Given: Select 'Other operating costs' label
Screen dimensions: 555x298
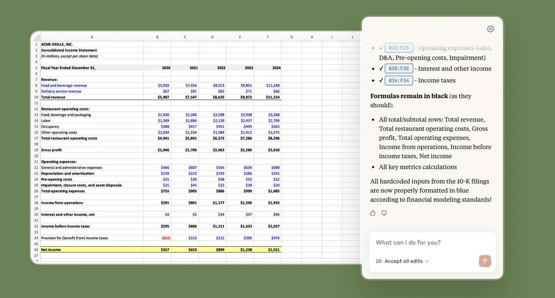Looking at the screenshot, I should pyautogui.click(x=92, y=132).
